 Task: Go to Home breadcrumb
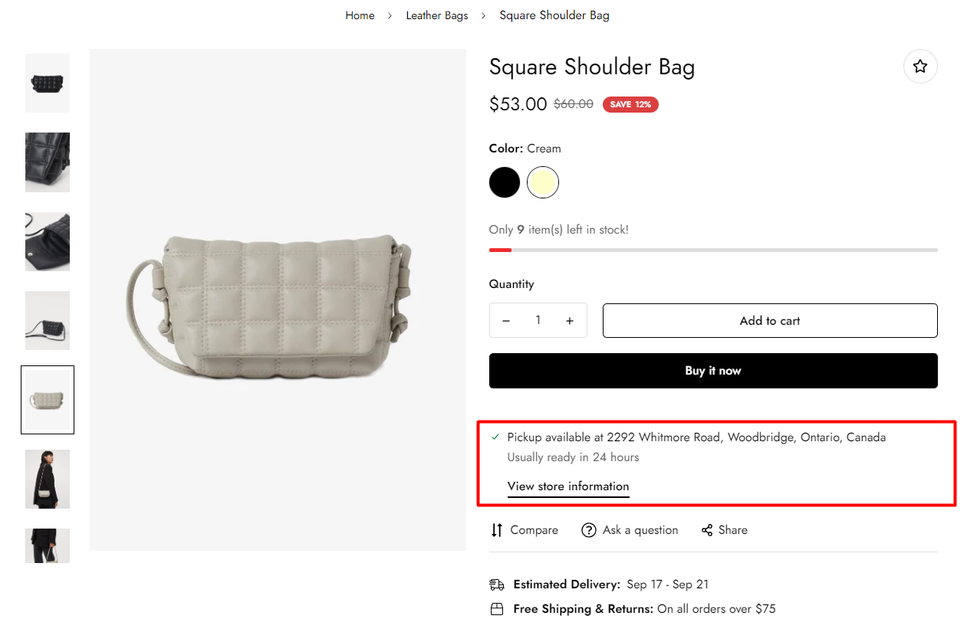click(360, 15)
